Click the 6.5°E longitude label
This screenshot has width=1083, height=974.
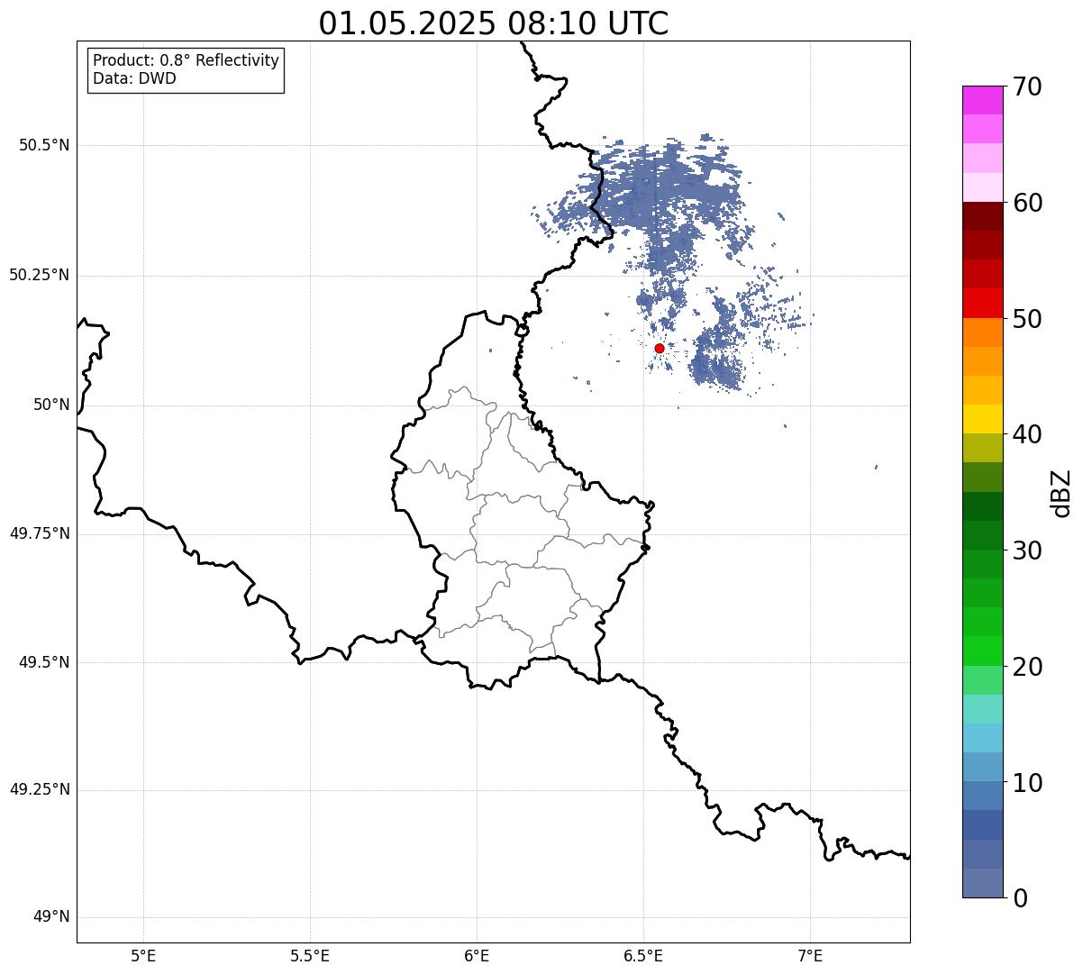(643, 955)
